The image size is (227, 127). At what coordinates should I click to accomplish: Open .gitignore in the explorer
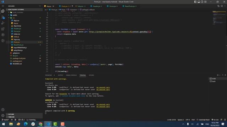[16, 53]
